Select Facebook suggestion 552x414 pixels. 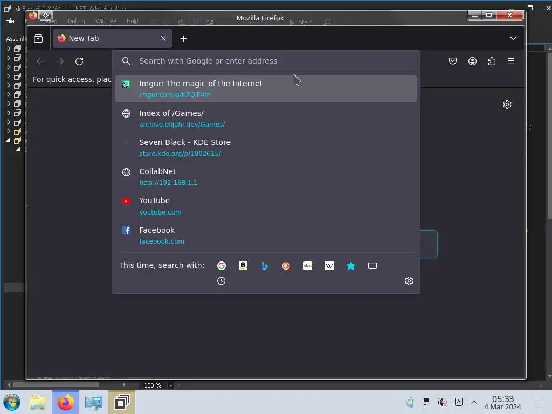266,235
